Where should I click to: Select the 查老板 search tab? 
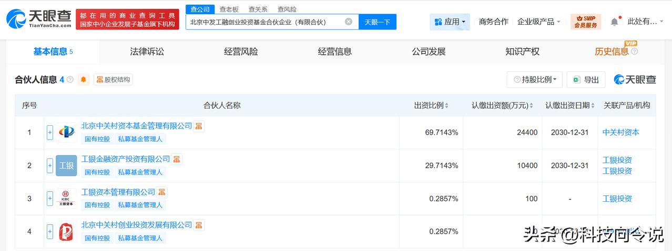click(229, 9)
